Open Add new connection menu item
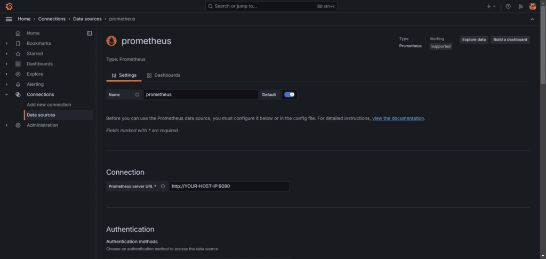This screenshot has width=546, height=259. pos(49,104)
